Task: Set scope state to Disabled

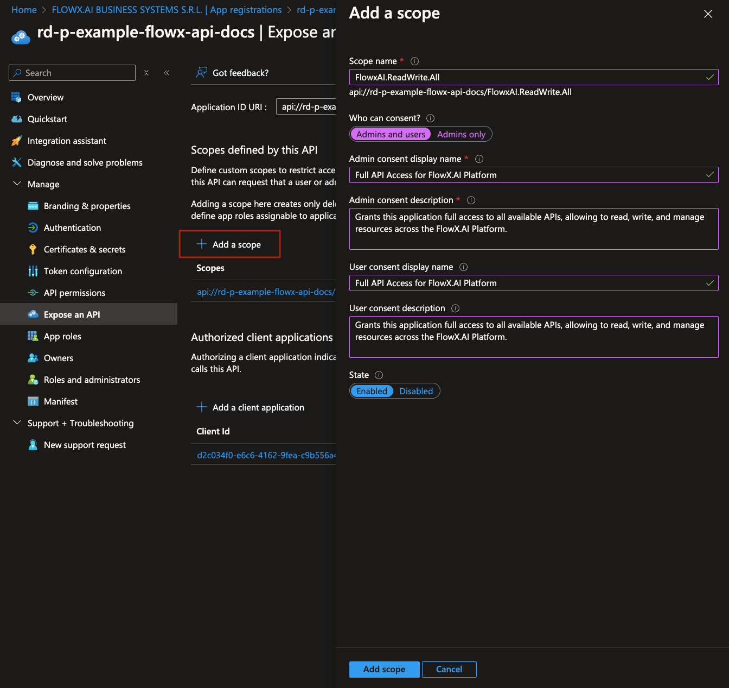Action: [416, 391]
